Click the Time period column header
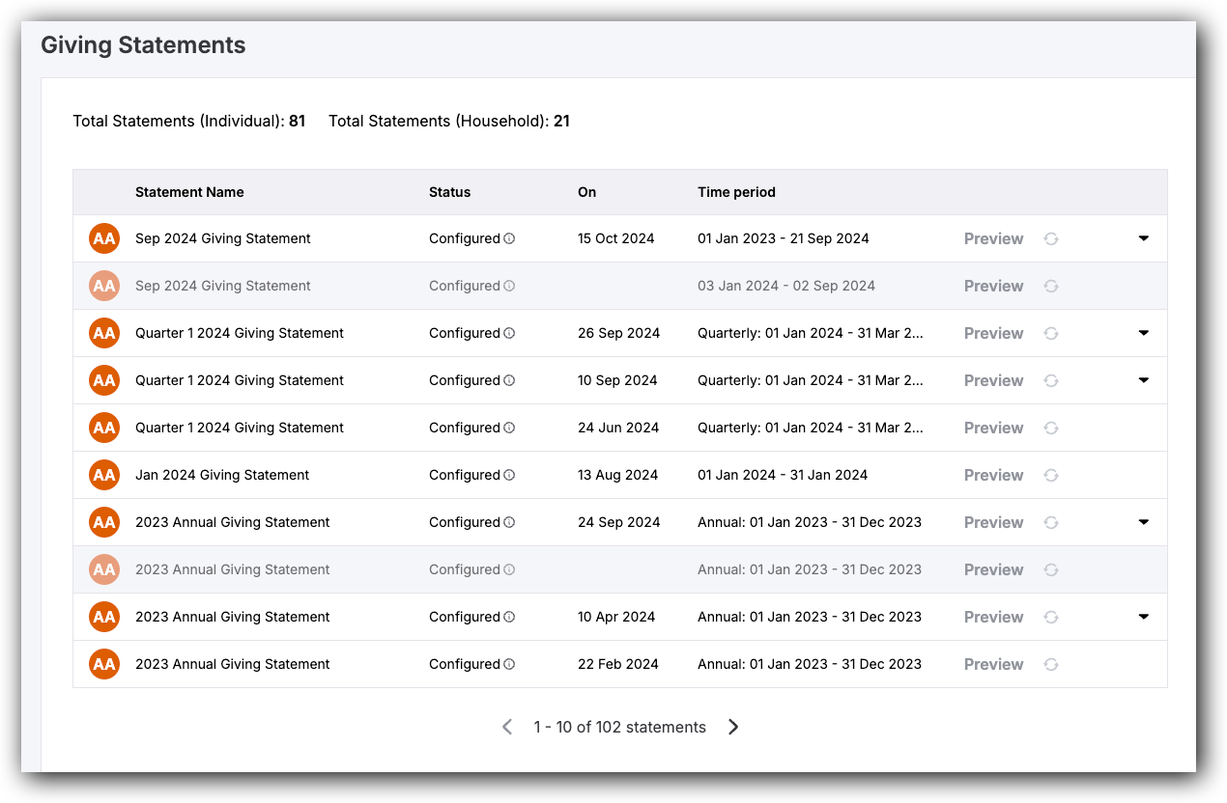Screen dimensions: 1227x803 [736, 192]
